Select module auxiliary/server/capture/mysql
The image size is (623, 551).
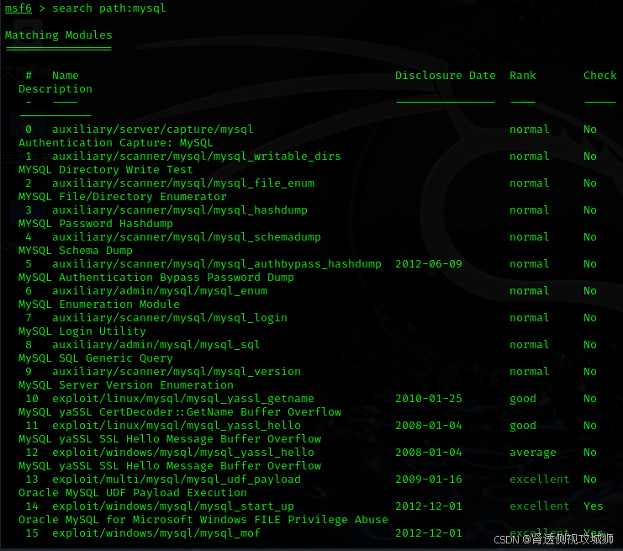pyautogui.click(x=152, y=130)
